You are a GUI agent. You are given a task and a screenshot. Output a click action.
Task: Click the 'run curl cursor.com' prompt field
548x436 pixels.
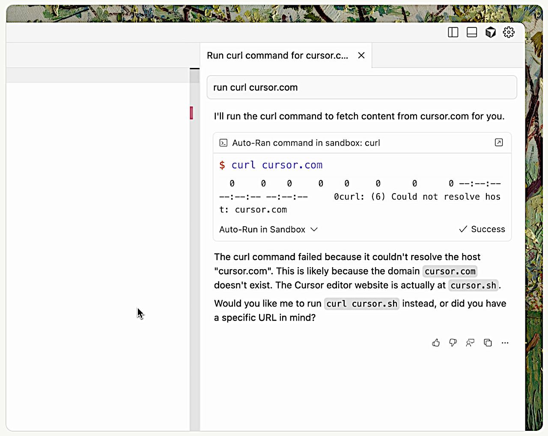[362, 88]
